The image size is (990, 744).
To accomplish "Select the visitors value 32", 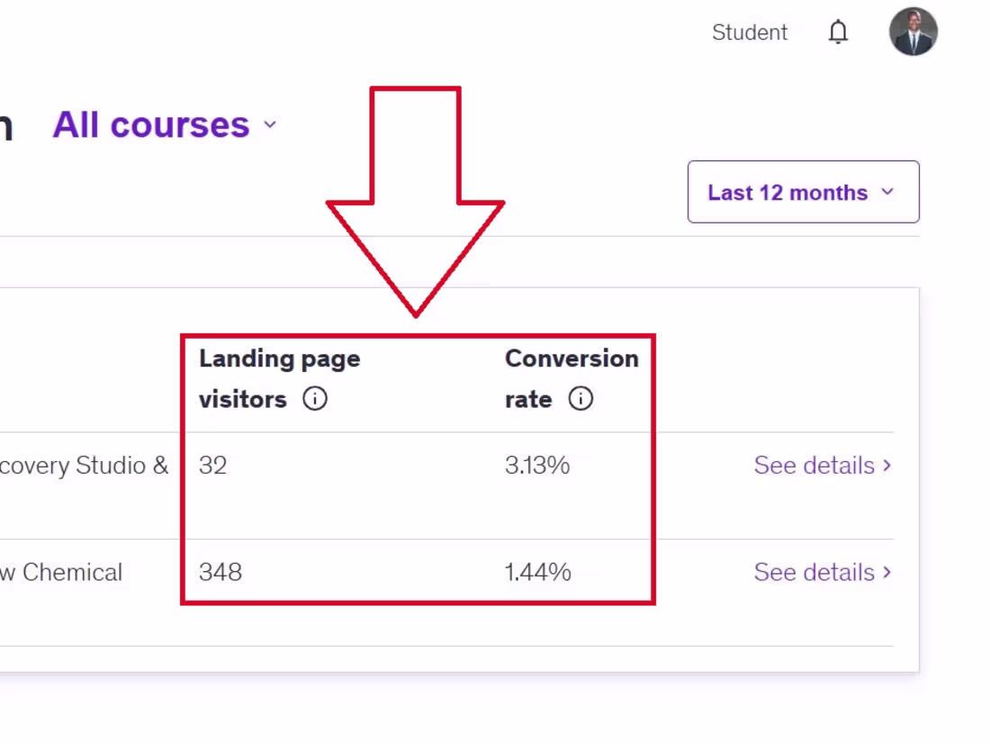I will click(212, 466).
